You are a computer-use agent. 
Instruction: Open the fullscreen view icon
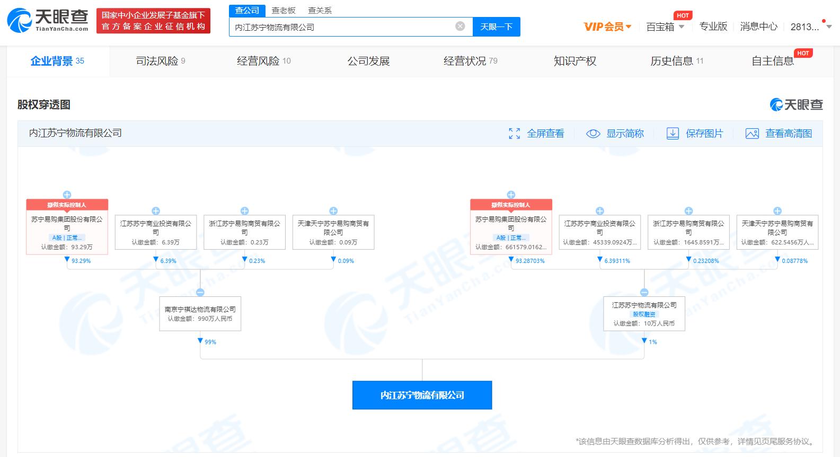(514, 134)
